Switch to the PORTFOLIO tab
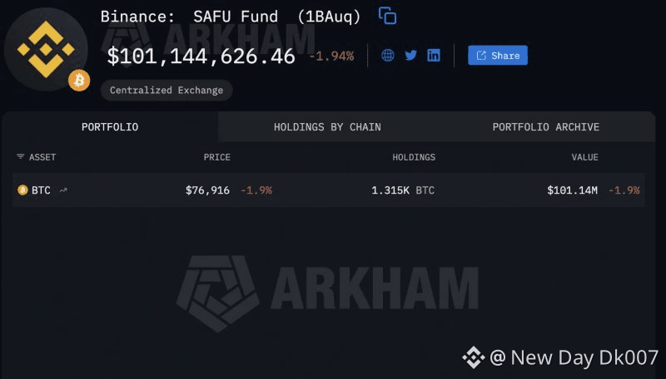This screenshot has height=379, width=666. click(x=110, y=127)
